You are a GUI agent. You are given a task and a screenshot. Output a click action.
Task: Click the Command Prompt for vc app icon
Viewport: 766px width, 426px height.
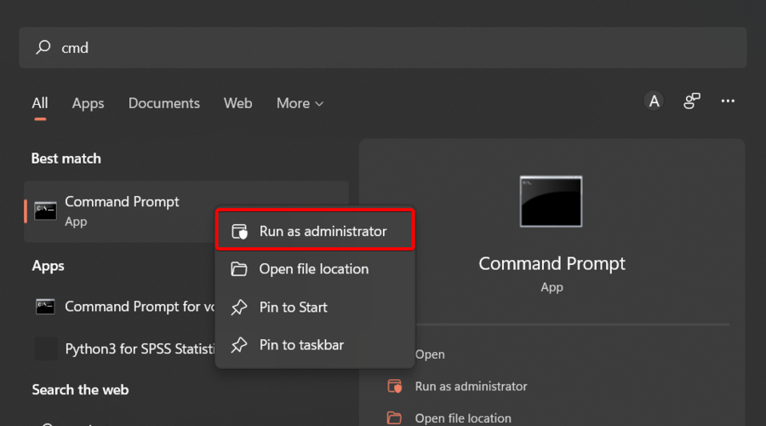coord(46,306)
